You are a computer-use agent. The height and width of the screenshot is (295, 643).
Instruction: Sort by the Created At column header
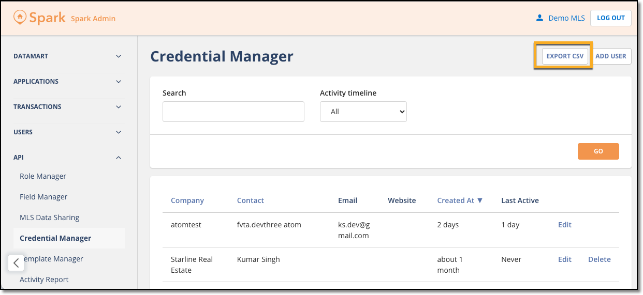click(x=460, y=200)
